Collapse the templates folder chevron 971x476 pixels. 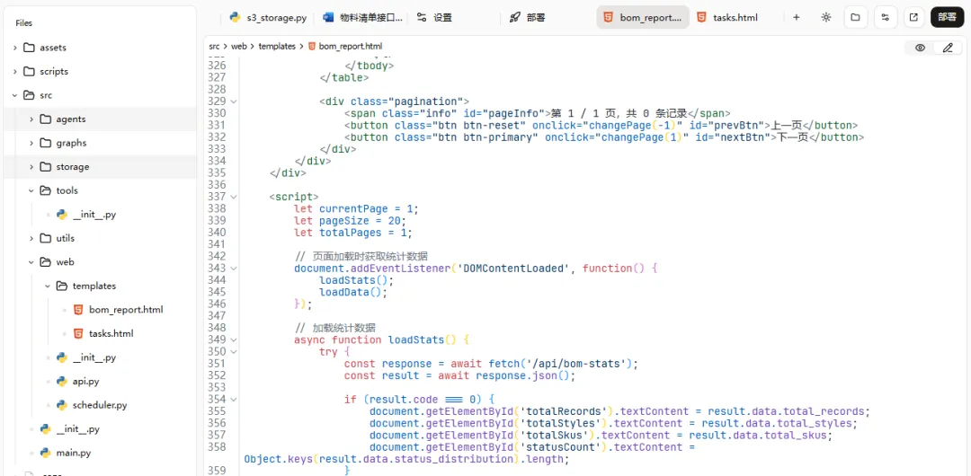point(48,286)
